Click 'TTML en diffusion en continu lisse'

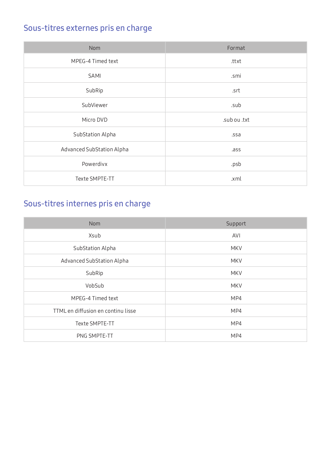pos(94,311)
